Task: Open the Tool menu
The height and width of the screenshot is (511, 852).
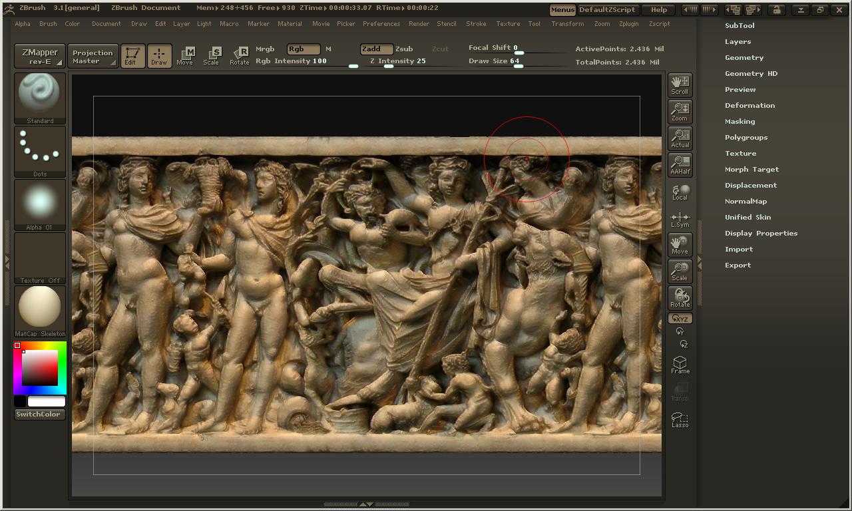Action: 534,24
